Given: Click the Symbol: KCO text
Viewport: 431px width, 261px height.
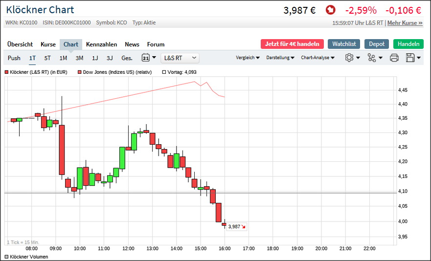Looking at the screenshot, I should [112, 22].
